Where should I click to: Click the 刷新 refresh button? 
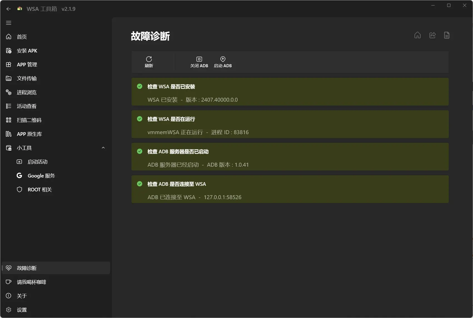(149, 62)
